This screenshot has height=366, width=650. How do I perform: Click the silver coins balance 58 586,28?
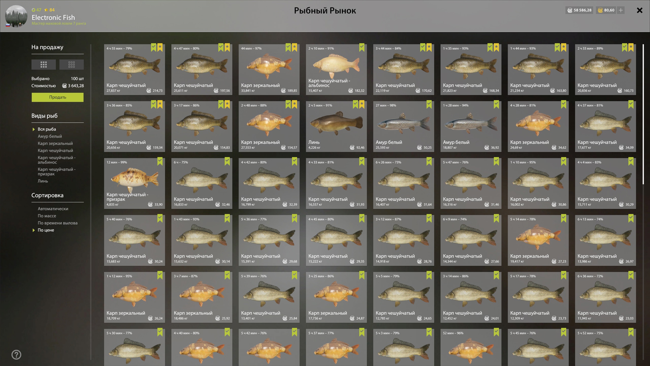[x=580, y=10]
